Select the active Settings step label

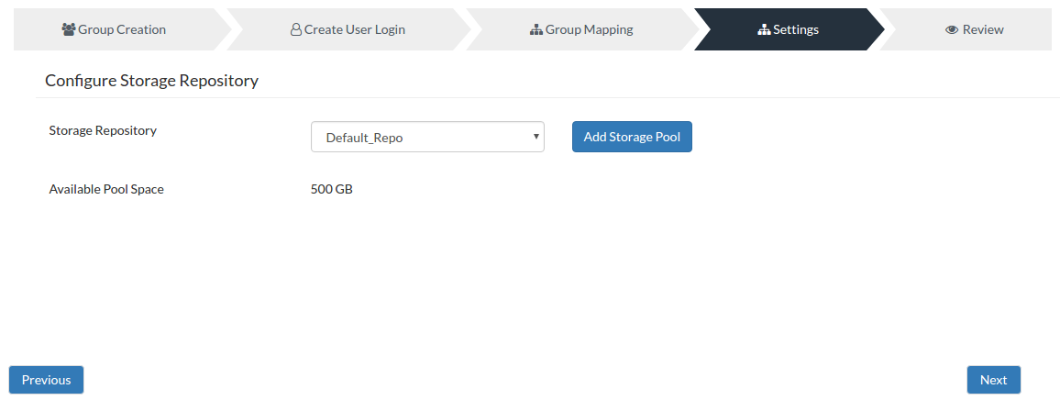pos(796,29)
